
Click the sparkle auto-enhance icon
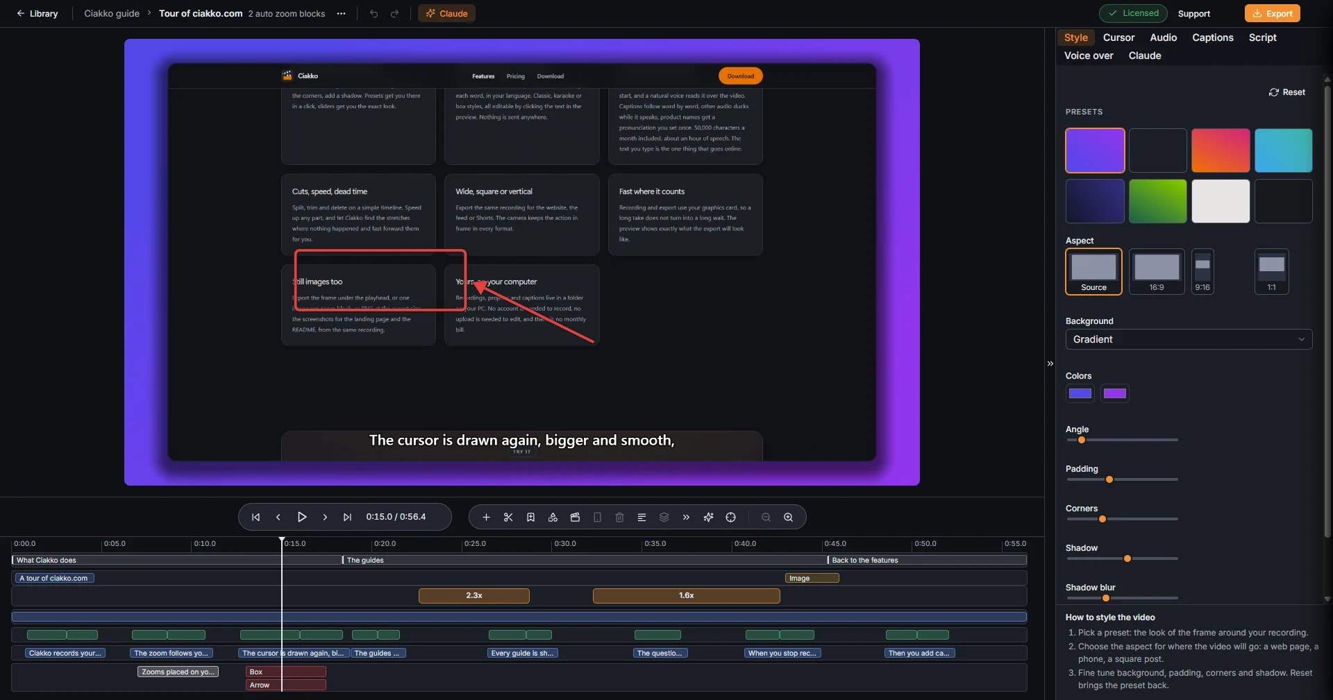[708, 518]
